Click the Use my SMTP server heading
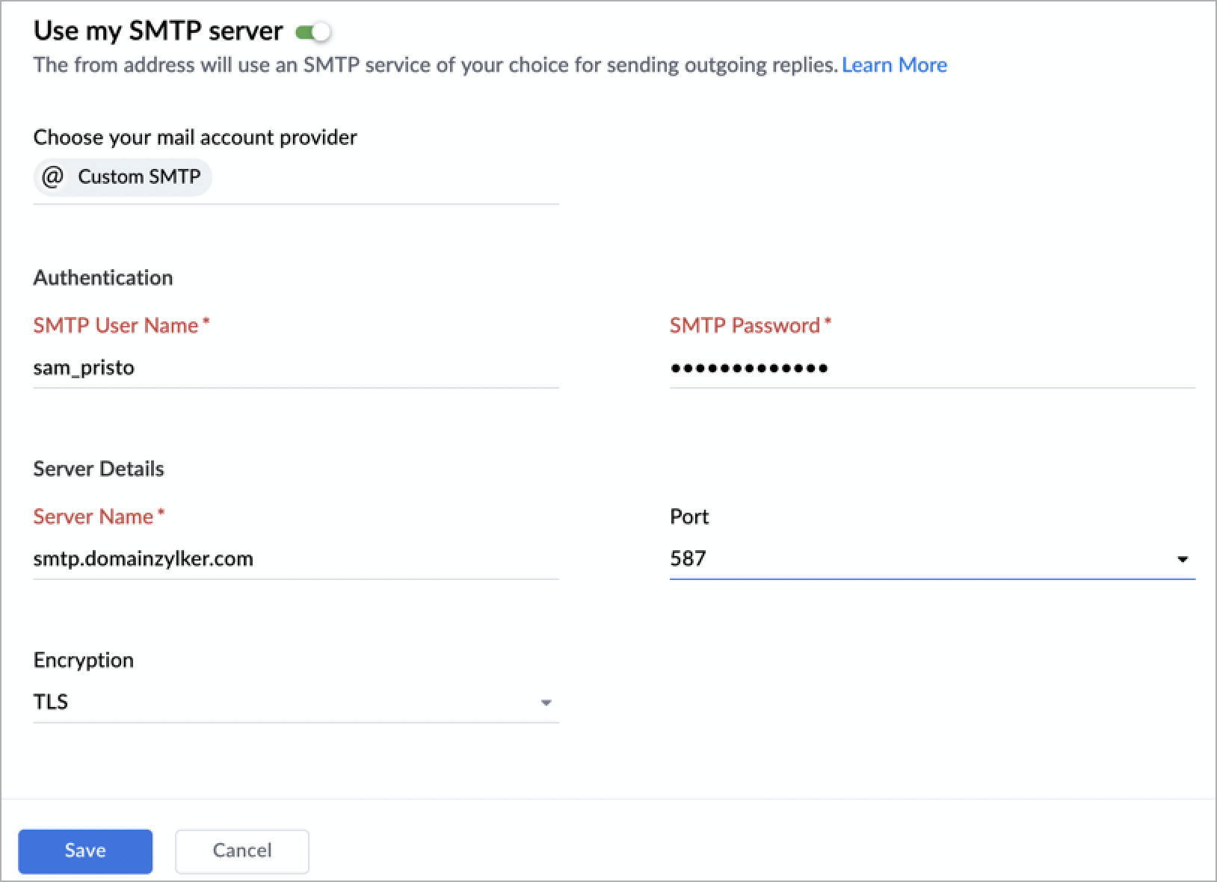The image size is (1217, 882). [158, 31]
